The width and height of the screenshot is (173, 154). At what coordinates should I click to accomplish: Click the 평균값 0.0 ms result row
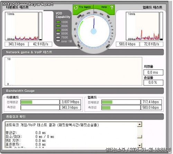26,132
